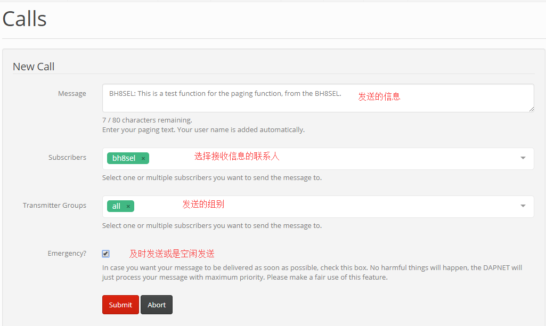
Task: Click the 'Transmitter Groups' field label
Action: (x=54, y=206)
